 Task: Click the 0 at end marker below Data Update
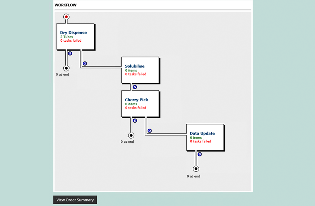(x=193, y=176)
